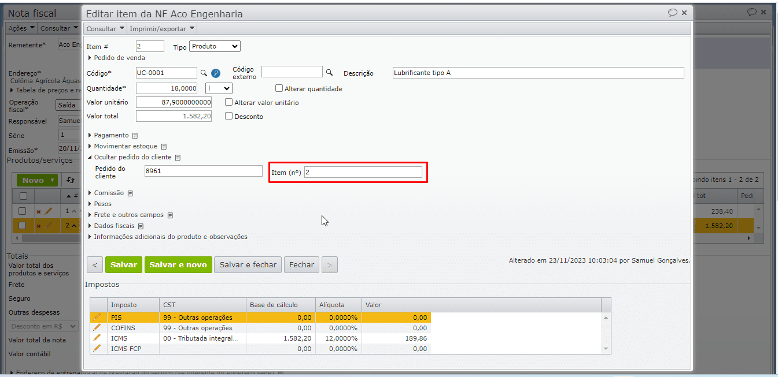Open the unit dropdown next to Quantidade

[219, 88]
